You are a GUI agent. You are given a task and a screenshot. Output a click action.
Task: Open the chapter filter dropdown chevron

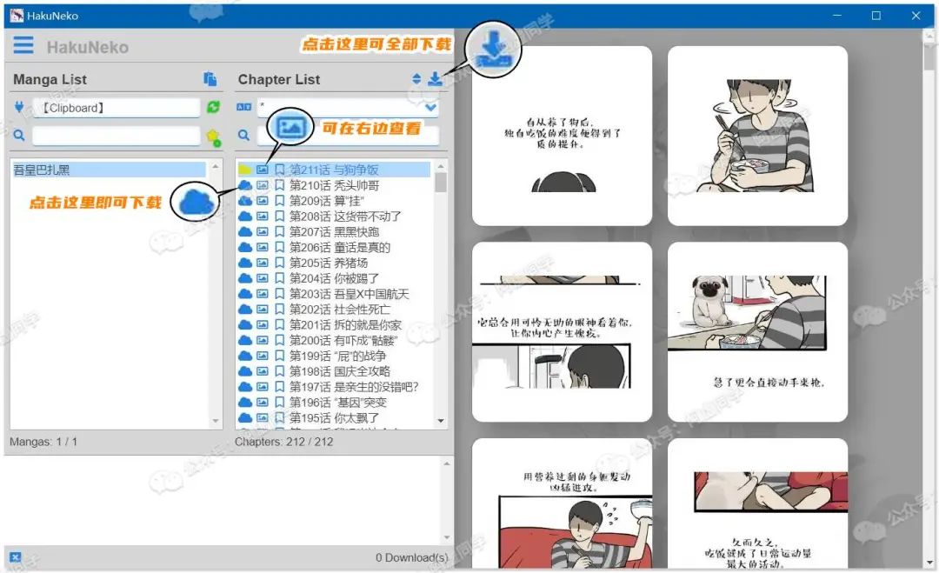[x=430, y=108]
